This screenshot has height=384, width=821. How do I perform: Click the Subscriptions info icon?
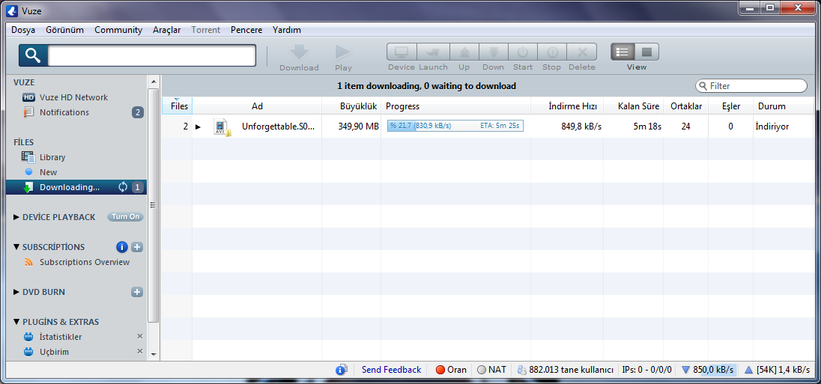point(121,247)
